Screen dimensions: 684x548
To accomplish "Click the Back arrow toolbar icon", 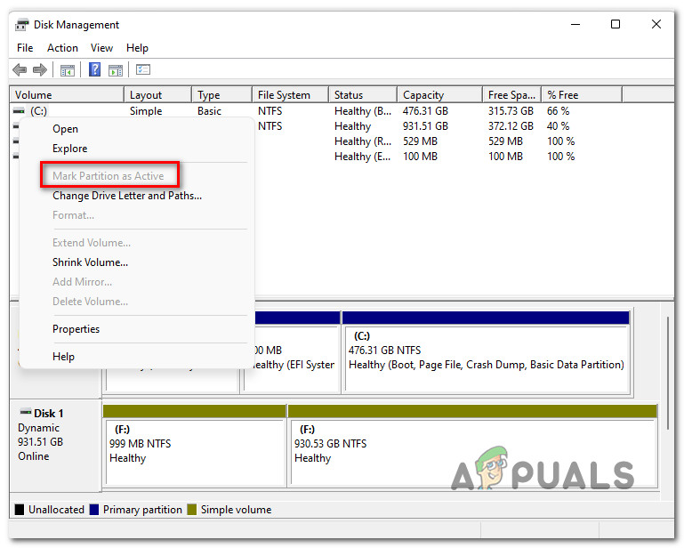I will pyautogui.click(x=20, y=70).
